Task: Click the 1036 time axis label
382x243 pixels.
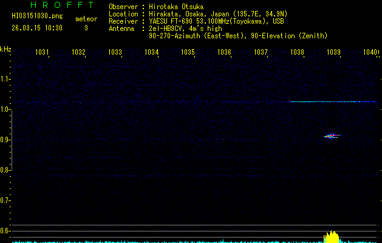Action: [x=224, y=52]
